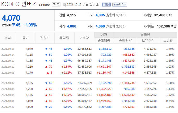Click holding ratio 0.84%
The height and width of the screenshot is (113, 178).
coord(170,101)
